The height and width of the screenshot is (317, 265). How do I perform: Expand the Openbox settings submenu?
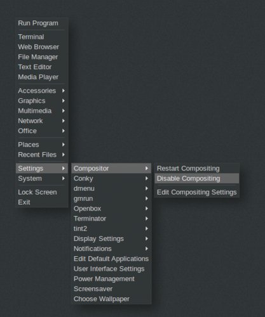point(111,209)
